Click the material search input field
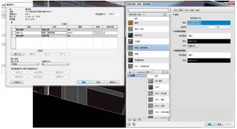Viewport: 237px width, 129px height. point(147,10)
